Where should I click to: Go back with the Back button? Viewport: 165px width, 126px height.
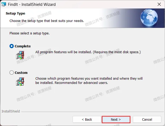(x=87, y=119)
